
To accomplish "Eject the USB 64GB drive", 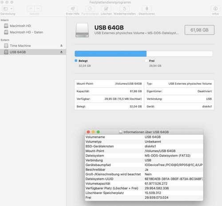I will [61, 52].
